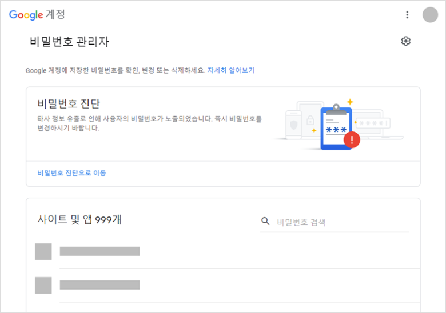Click the second saved site's favicon
The width and height of the screenshot is (446, 313).
[x=43, y=285]
